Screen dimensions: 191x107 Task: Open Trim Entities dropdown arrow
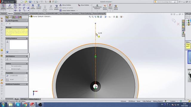coord(33,11)
